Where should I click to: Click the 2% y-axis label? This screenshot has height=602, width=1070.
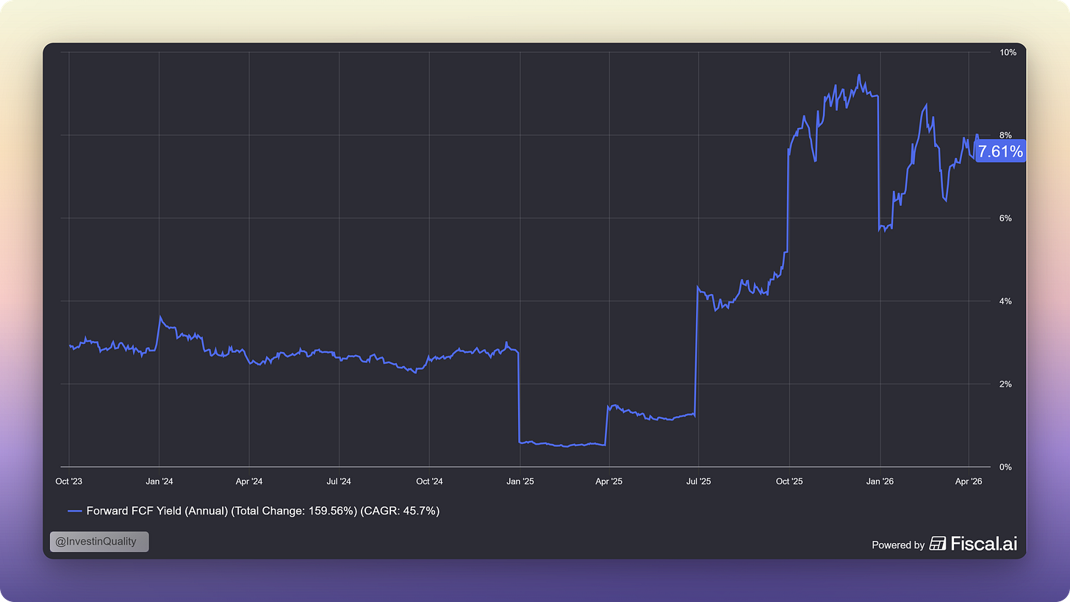pos(1005,384)
